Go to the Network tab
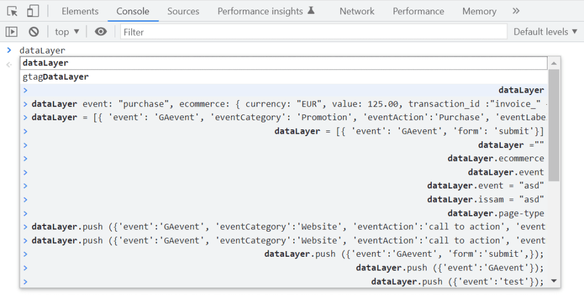584x304 pixels. (x=357, y=11)
